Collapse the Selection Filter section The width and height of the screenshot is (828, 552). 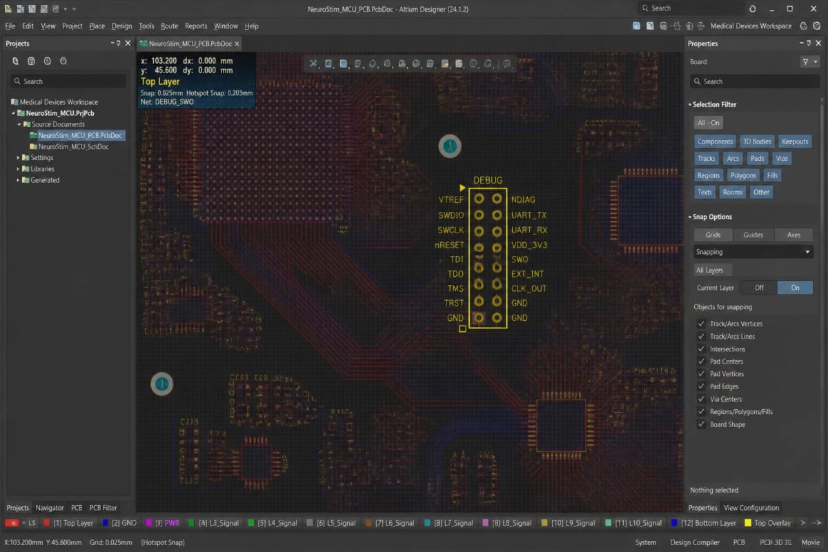tap(690, 105)
